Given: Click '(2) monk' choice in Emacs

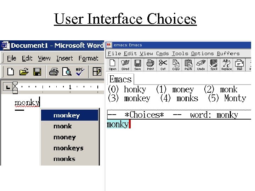Looking at the screenshot, I should point(221,89).
